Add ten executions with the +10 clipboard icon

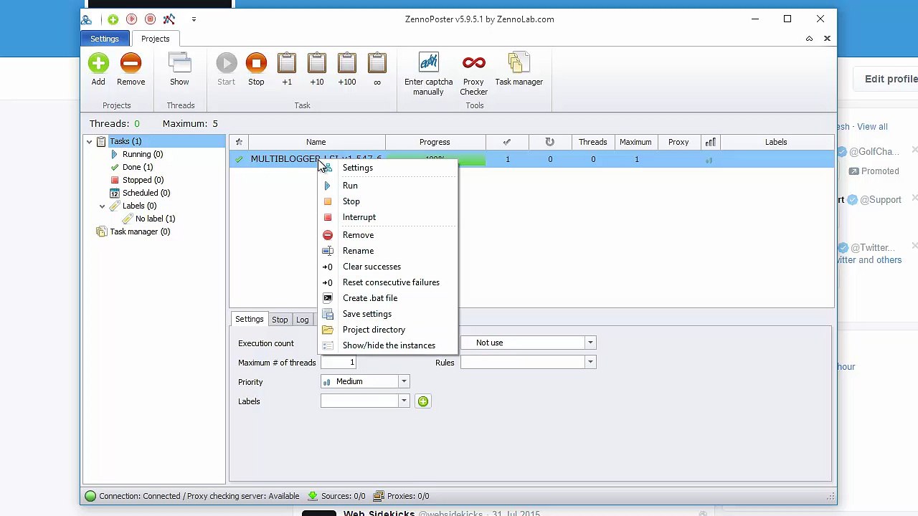click(x=316, y=63)
